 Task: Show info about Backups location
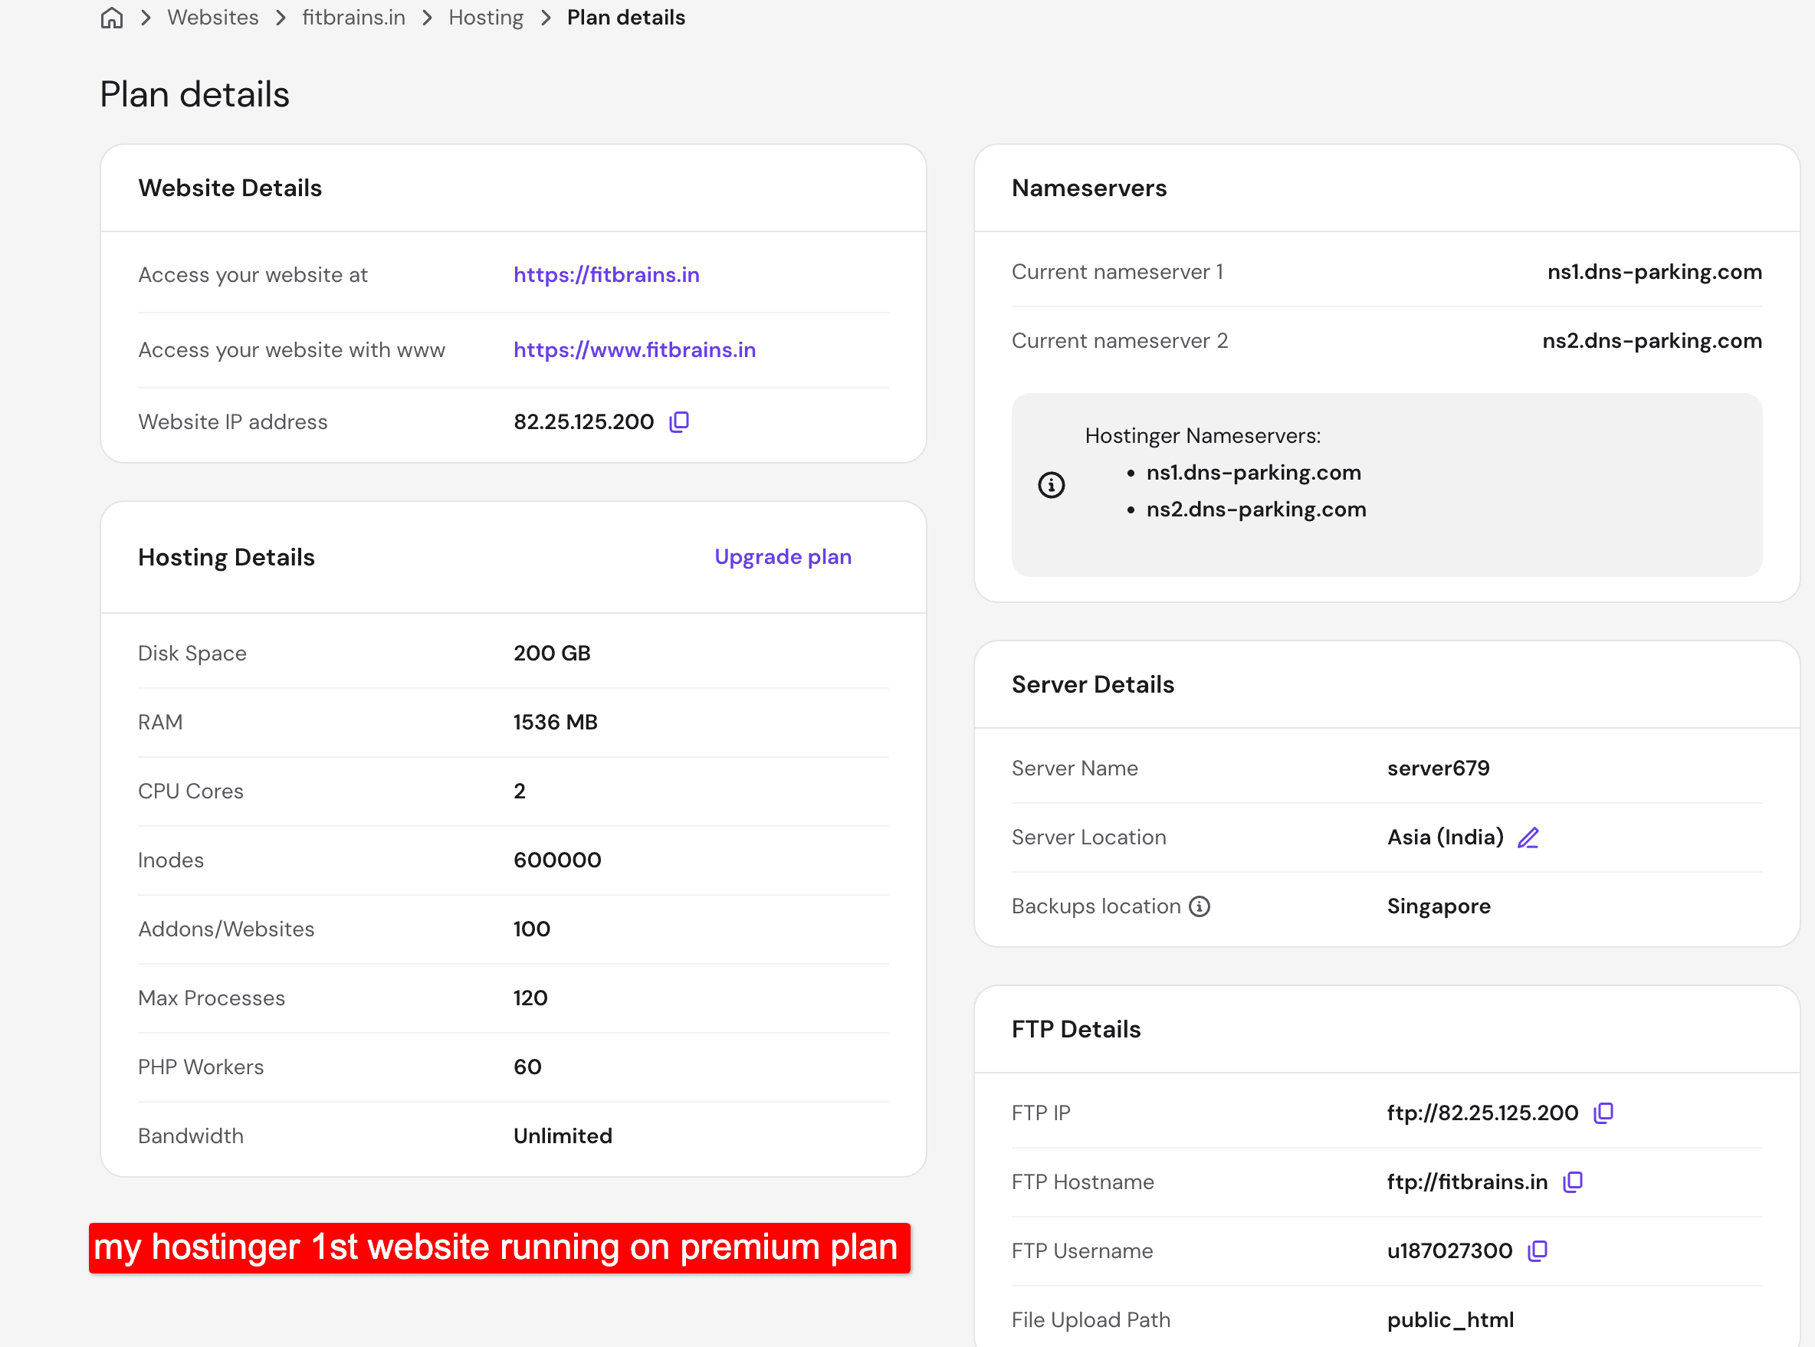click(1199, 906)
